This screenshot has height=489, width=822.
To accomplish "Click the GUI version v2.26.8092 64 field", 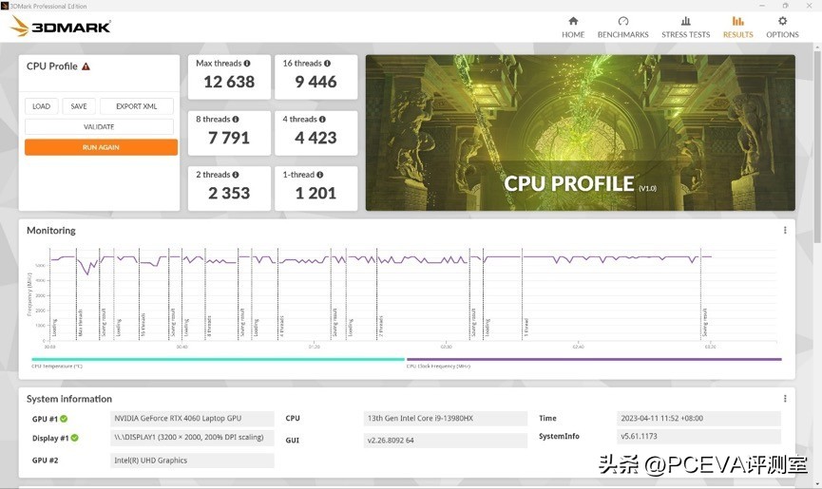I will point(445,441).
